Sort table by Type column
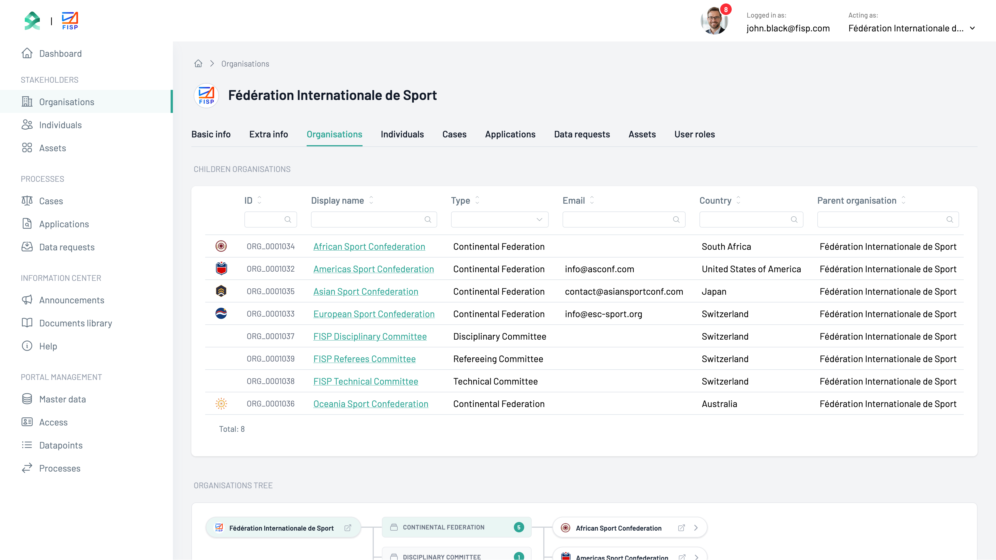 pos(477,200)
